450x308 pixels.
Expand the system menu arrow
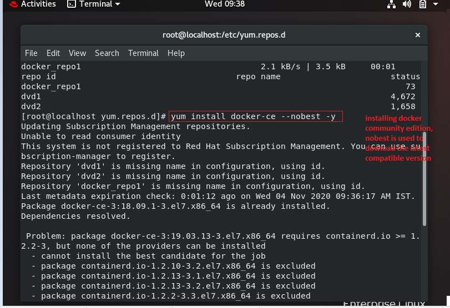pyautogui.click(x=436, y=4)
